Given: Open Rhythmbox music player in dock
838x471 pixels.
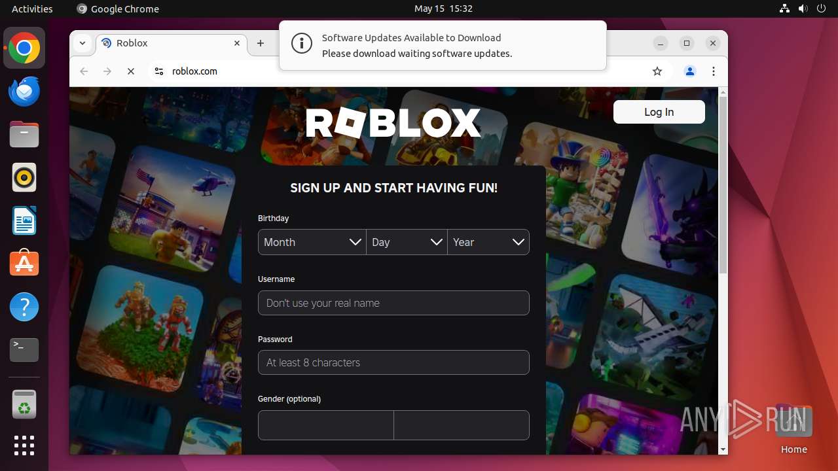Looking at the screenshot, I should click(x=24, y=178).
